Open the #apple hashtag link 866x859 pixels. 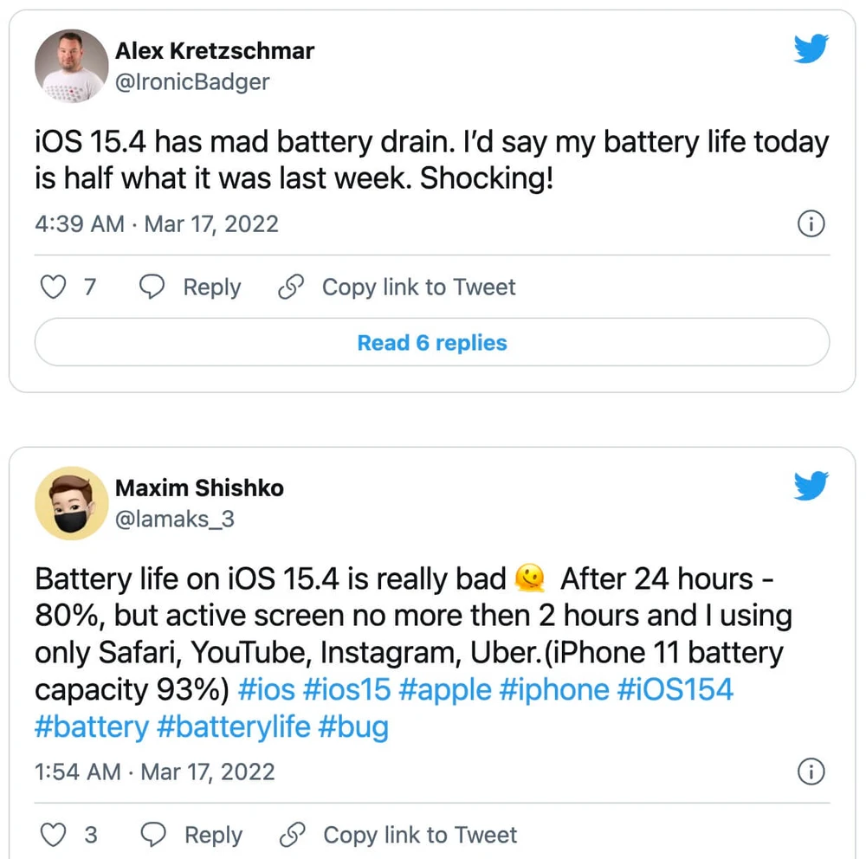click(445, 690)
